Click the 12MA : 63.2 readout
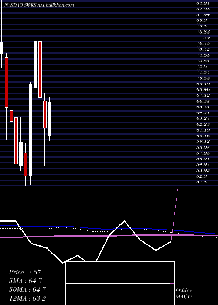 (27, 298)
